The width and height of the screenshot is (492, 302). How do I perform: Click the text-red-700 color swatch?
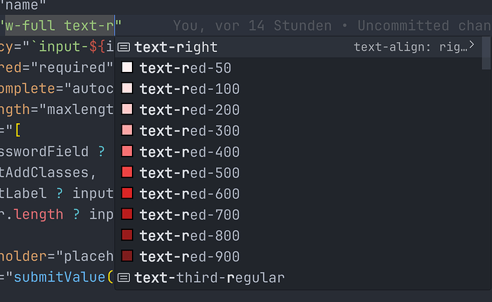coord(128,214)
